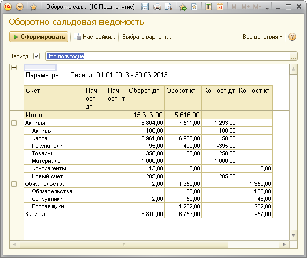Click the period selection ellipsis button
307x258 pixels.
point(294,56)
